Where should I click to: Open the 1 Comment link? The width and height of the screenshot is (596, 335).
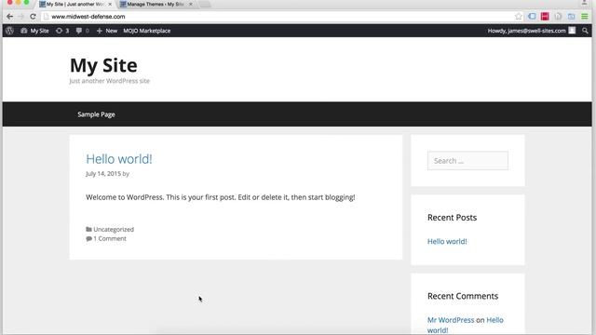tap(110, 238)
